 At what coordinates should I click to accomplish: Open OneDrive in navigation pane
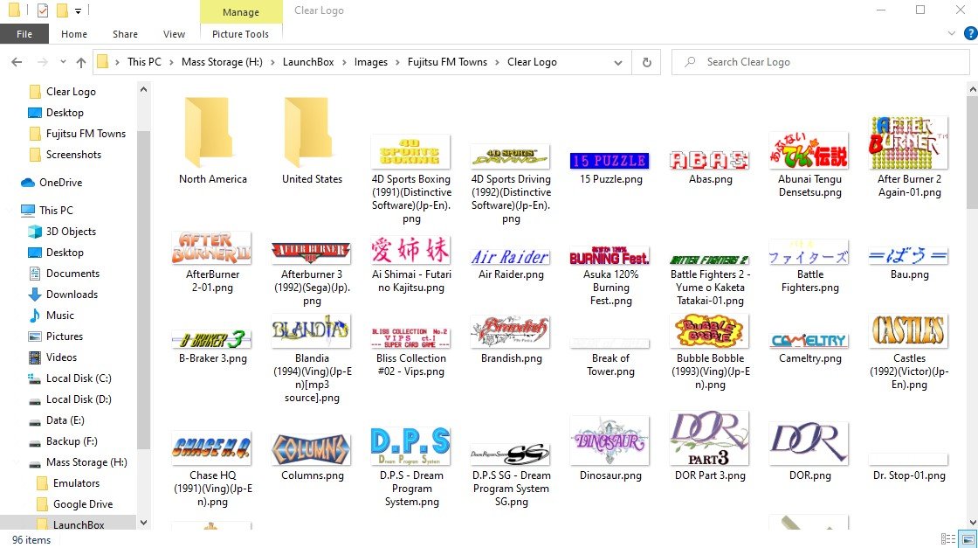(x=60, y=183)
